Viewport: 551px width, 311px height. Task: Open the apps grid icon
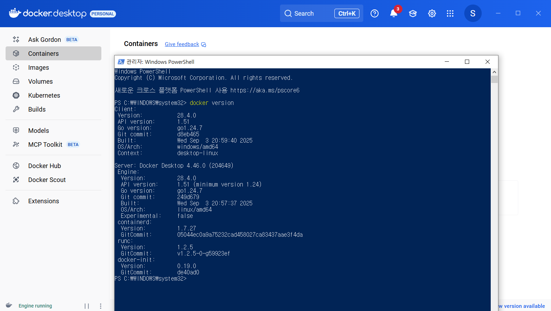450,13
